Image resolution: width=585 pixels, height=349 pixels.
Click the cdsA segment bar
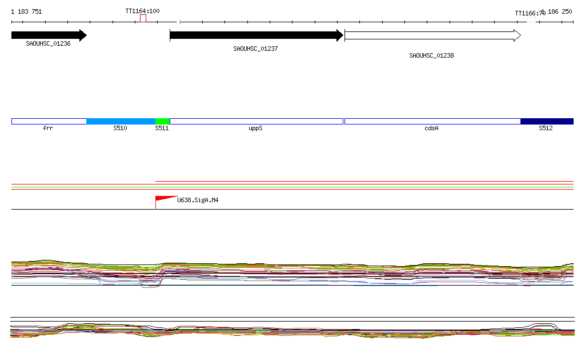(x=432, y=121)
